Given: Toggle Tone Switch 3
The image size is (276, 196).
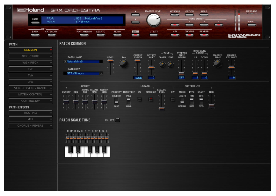Looking at the screenshot, I should (x=204, y=25).
